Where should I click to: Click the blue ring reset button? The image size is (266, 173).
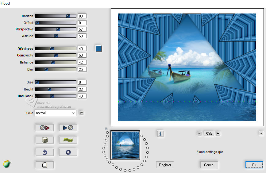(x=68, y=152)
